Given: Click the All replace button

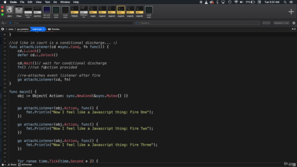Looking at the screenshot, I should 287,23.
